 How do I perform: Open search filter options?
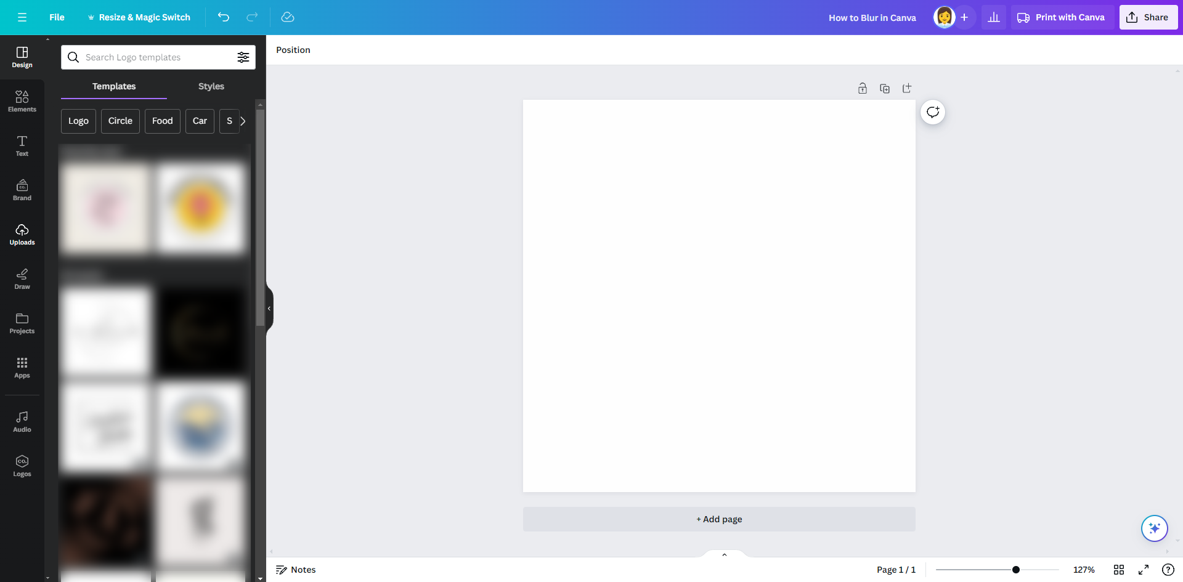tap(243, 57)
